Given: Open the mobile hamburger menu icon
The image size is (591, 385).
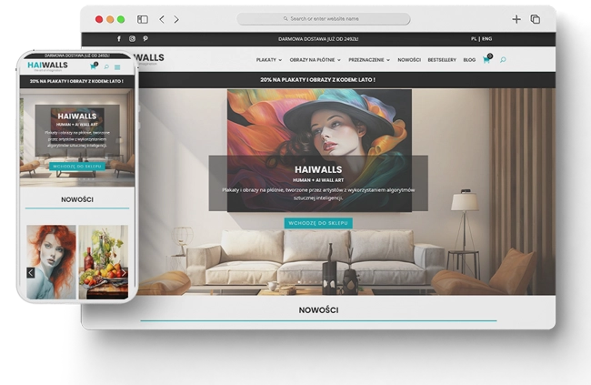Looking at the screenshot, I should coord(117,67).
